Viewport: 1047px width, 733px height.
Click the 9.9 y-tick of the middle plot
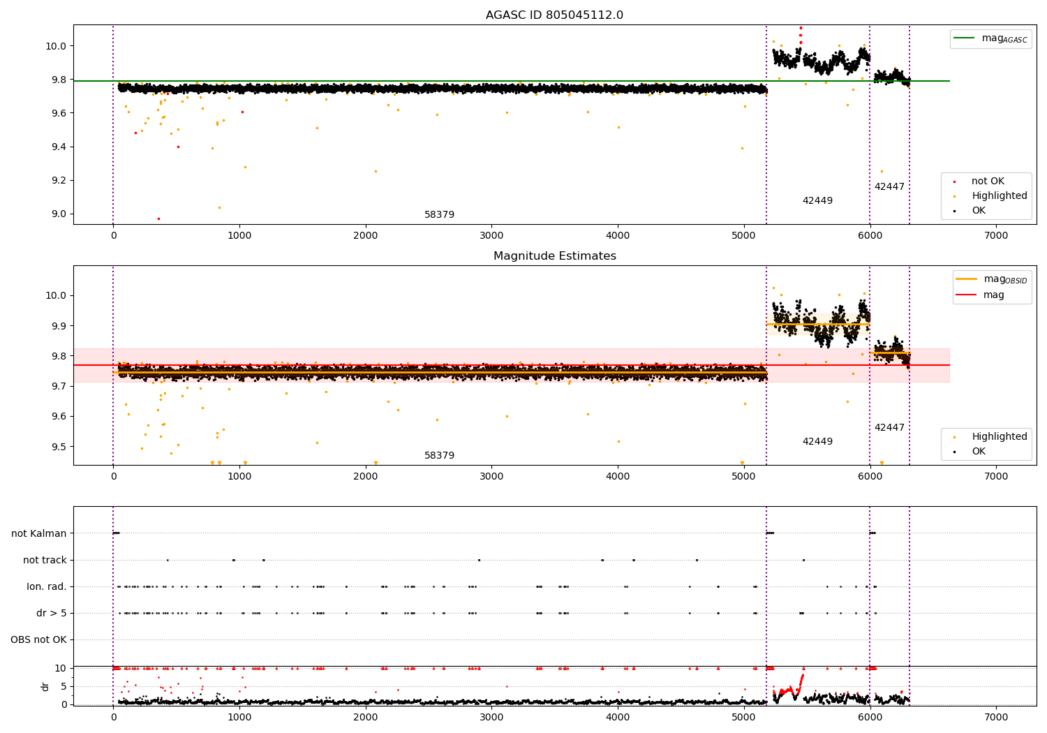pyautogui.click(x=59, y=326)
